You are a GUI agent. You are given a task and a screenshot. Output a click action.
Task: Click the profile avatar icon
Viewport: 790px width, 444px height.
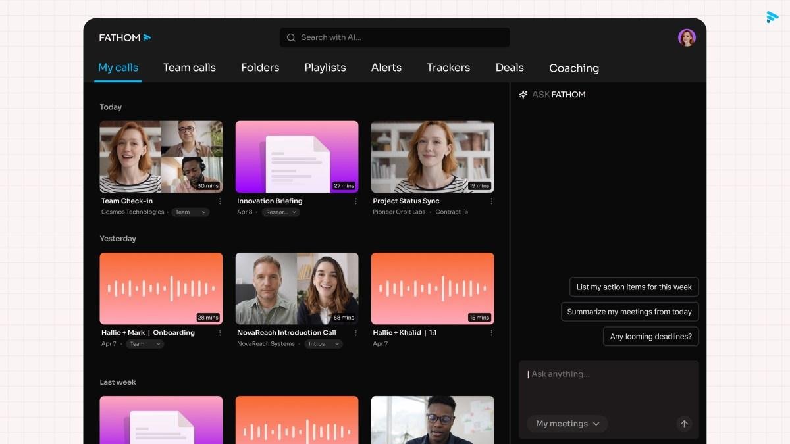(687, 37)
